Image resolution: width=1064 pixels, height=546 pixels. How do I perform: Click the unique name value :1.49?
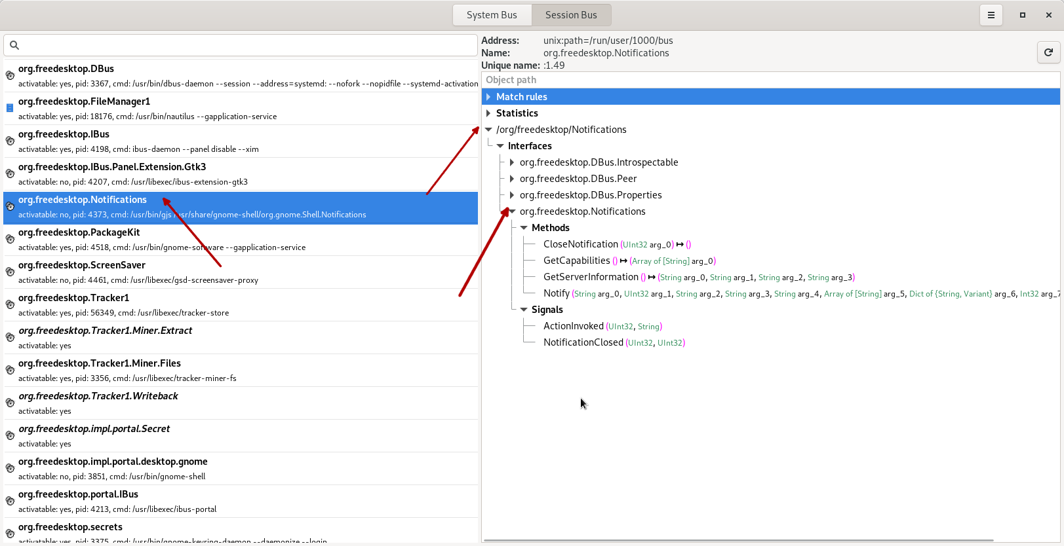click(554, 65)
